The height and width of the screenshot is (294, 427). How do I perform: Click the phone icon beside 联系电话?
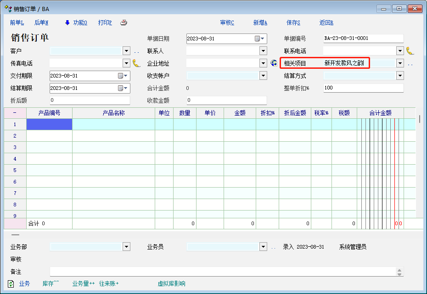(410, 51)
